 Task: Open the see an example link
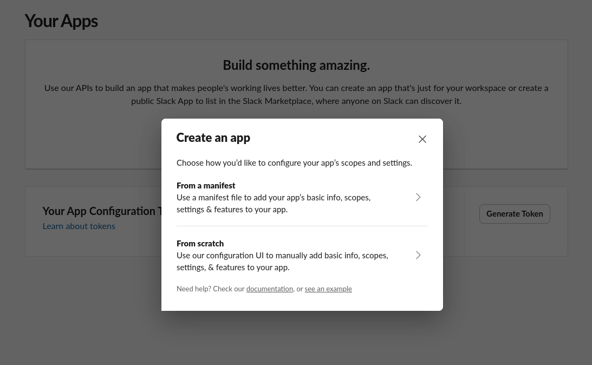click(x=328, y=289)
